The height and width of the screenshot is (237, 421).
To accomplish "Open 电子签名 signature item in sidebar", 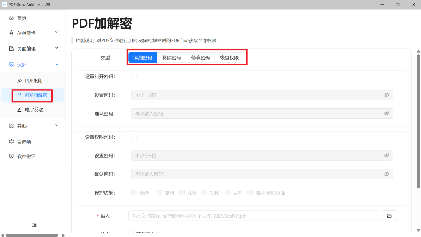I will click(x=34, y=110).
